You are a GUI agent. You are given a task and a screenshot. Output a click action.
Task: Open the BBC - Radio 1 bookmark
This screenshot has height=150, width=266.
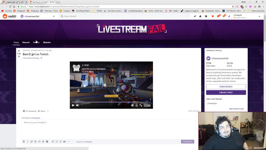pos(172,11)
